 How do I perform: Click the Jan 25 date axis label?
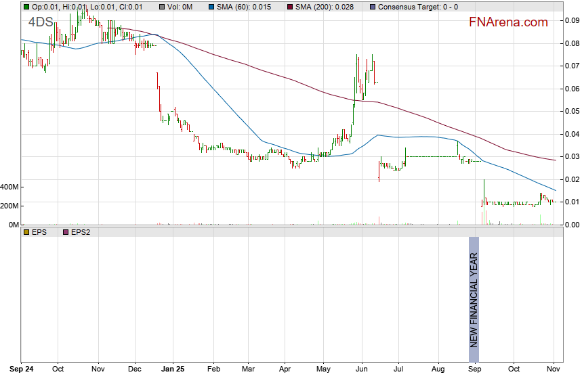pos(174,370)
